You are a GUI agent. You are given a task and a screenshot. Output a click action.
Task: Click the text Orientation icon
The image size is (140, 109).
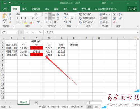pos(55,22)
